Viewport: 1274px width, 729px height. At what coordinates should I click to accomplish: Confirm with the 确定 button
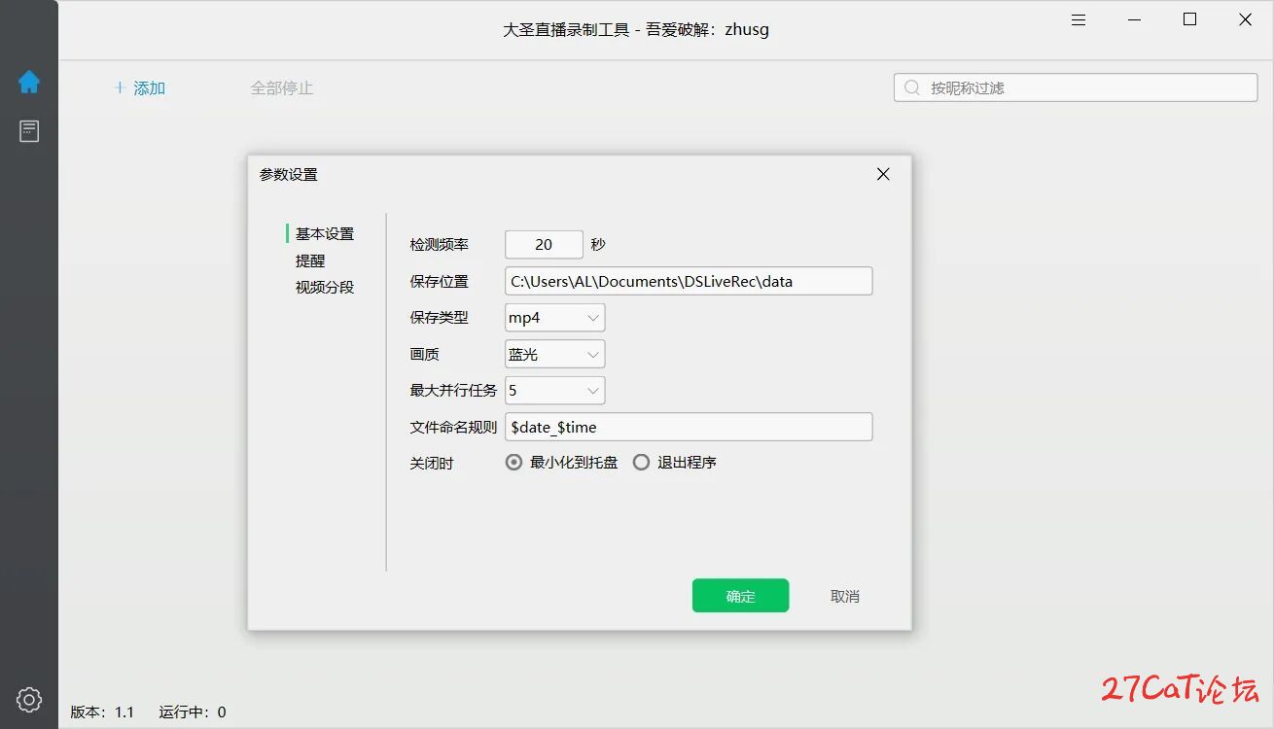pos(740,596)
